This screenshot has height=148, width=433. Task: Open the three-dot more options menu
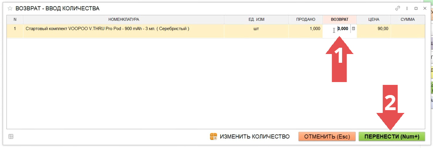point(407,8)
